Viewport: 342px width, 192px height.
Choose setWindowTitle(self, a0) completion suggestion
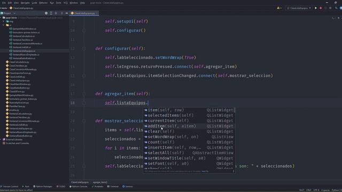click(189, 158)
